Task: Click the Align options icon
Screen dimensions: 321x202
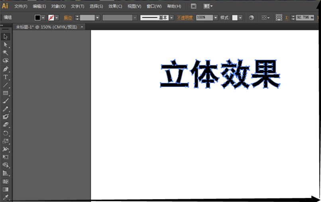Action: pyautogui.click(x=264, y=18)
